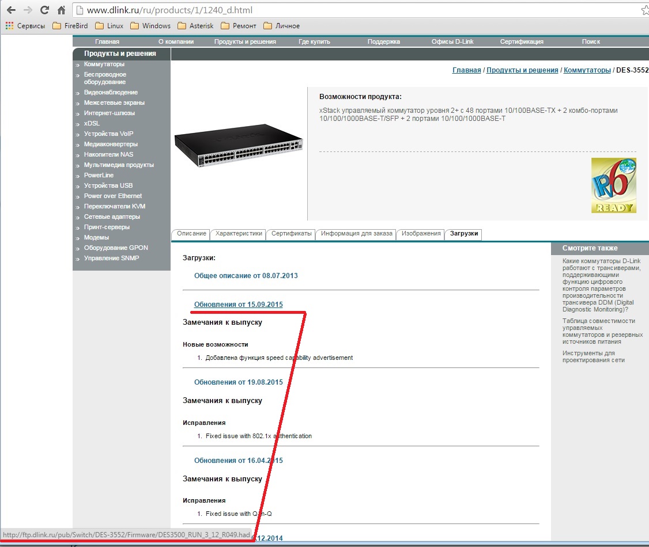Open Межсетевые экраны in the sidebar

114,102
